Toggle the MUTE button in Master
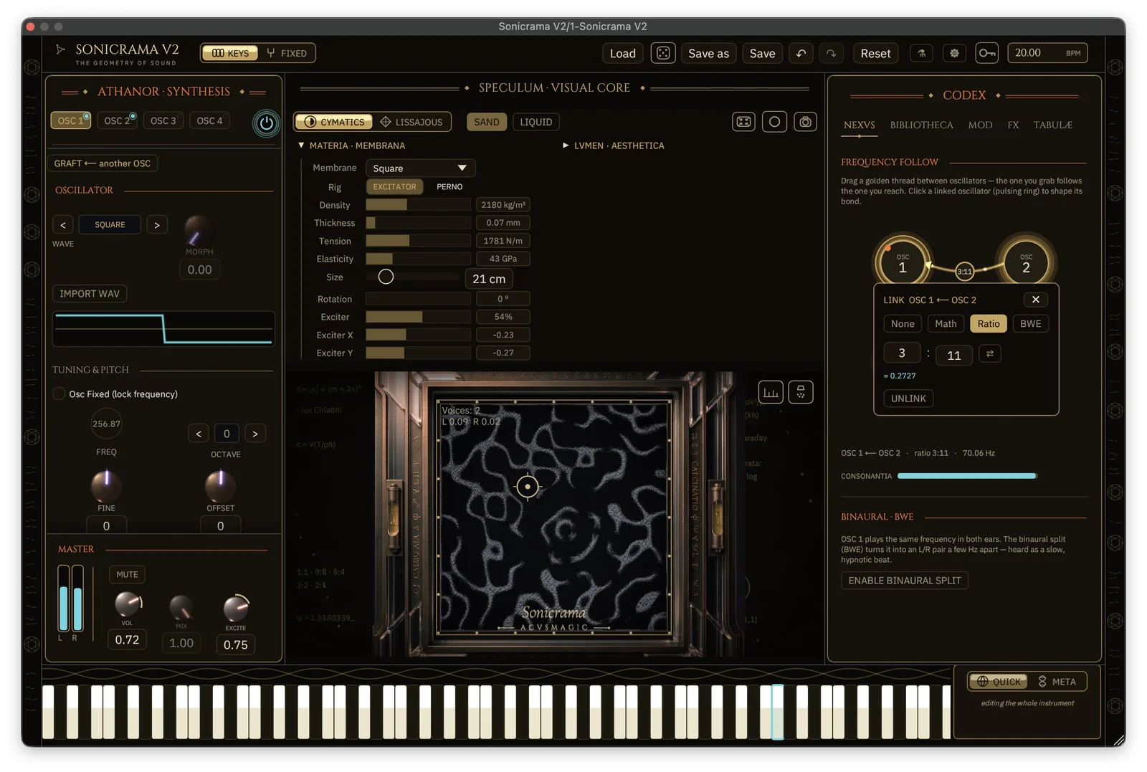 click(127, 574)
